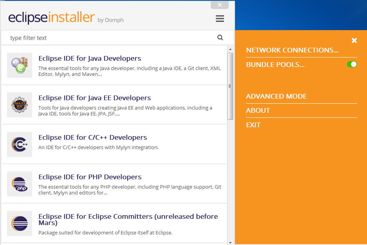Click the 'essential tools for any Java developer' description
Image resolution: width=367 pixels, height=245 pixels.
(x=130, y=71)
